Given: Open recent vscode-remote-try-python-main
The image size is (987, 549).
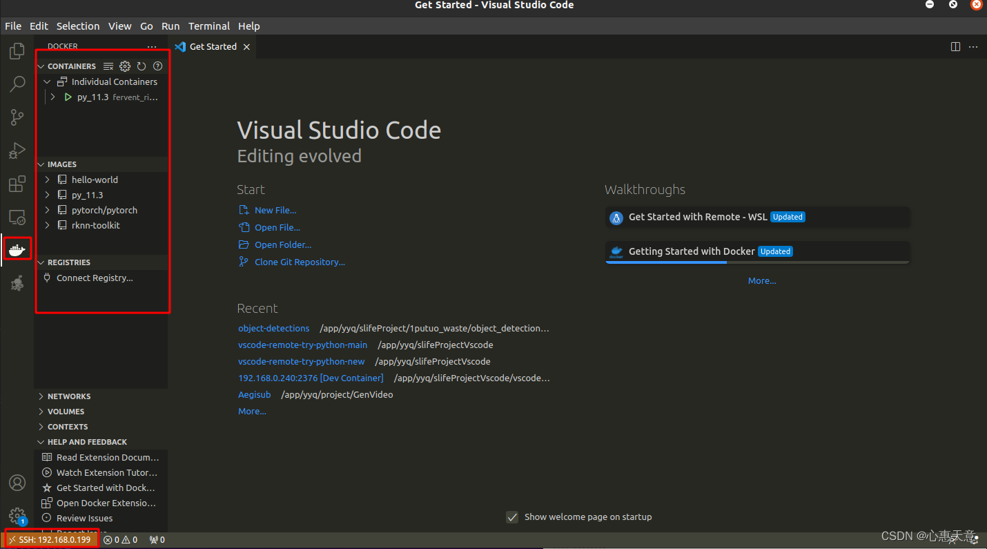Looking at the screenshot, I should 303,345.
